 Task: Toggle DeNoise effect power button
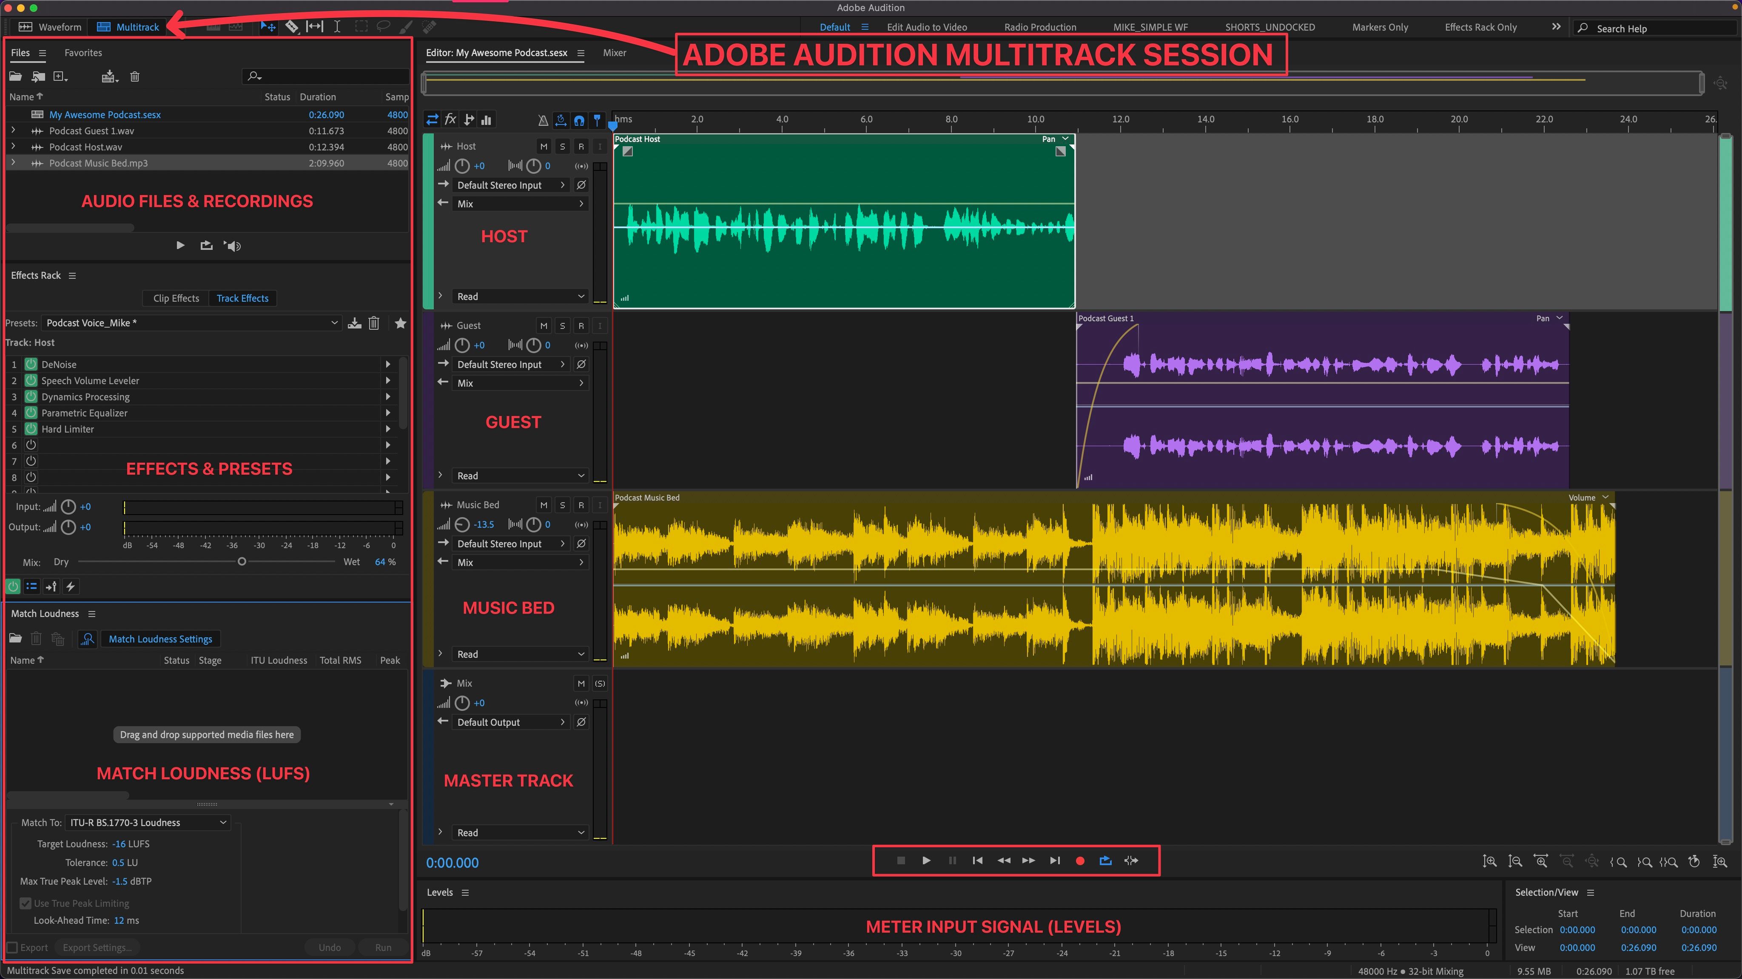pos(31,364)
